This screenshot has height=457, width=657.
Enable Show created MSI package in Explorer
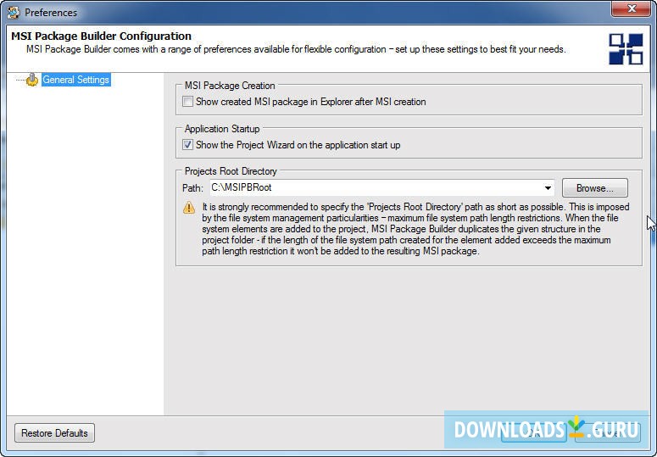[187, 102]
